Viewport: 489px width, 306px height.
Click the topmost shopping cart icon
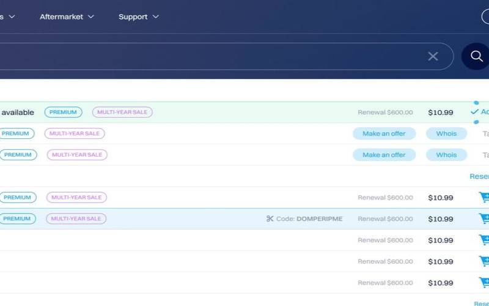(x=483, y=197)
